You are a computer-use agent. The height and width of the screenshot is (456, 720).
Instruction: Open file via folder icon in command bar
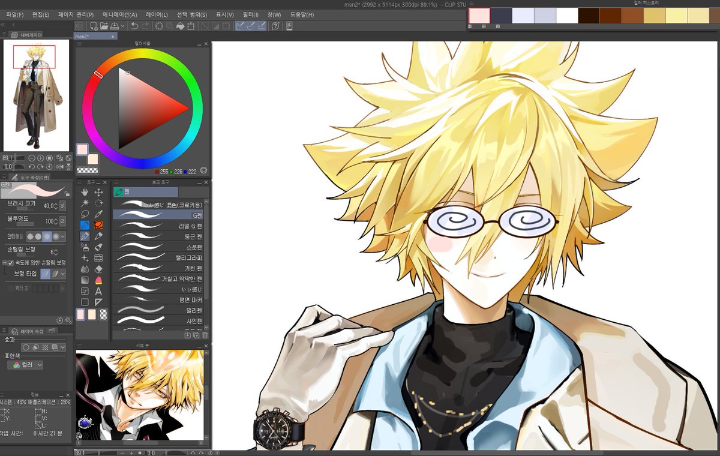tap(104, 26)
